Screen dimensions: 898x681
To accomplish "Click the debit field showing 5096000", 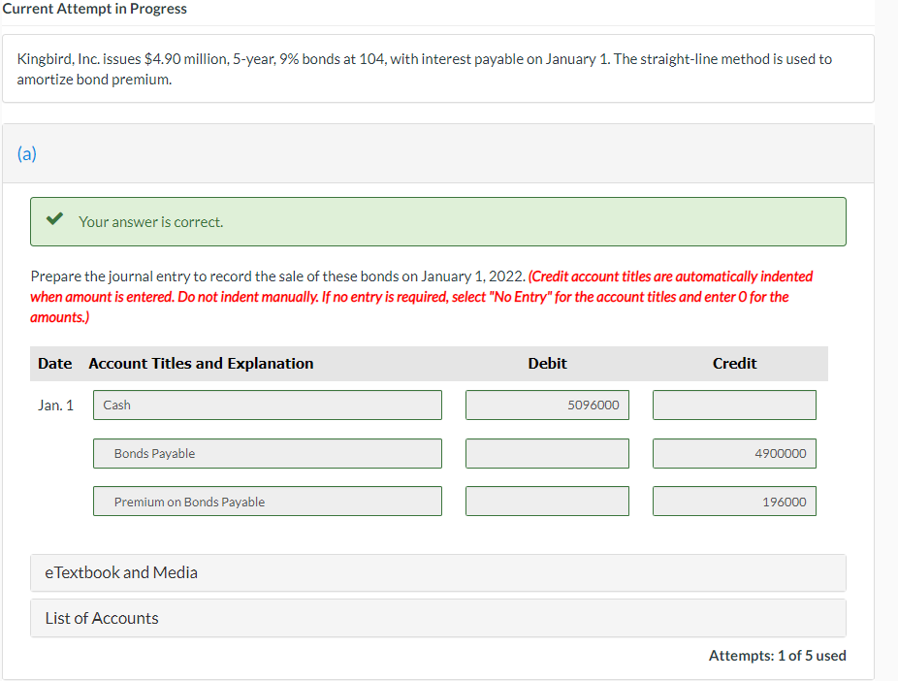I will (547, 405).
